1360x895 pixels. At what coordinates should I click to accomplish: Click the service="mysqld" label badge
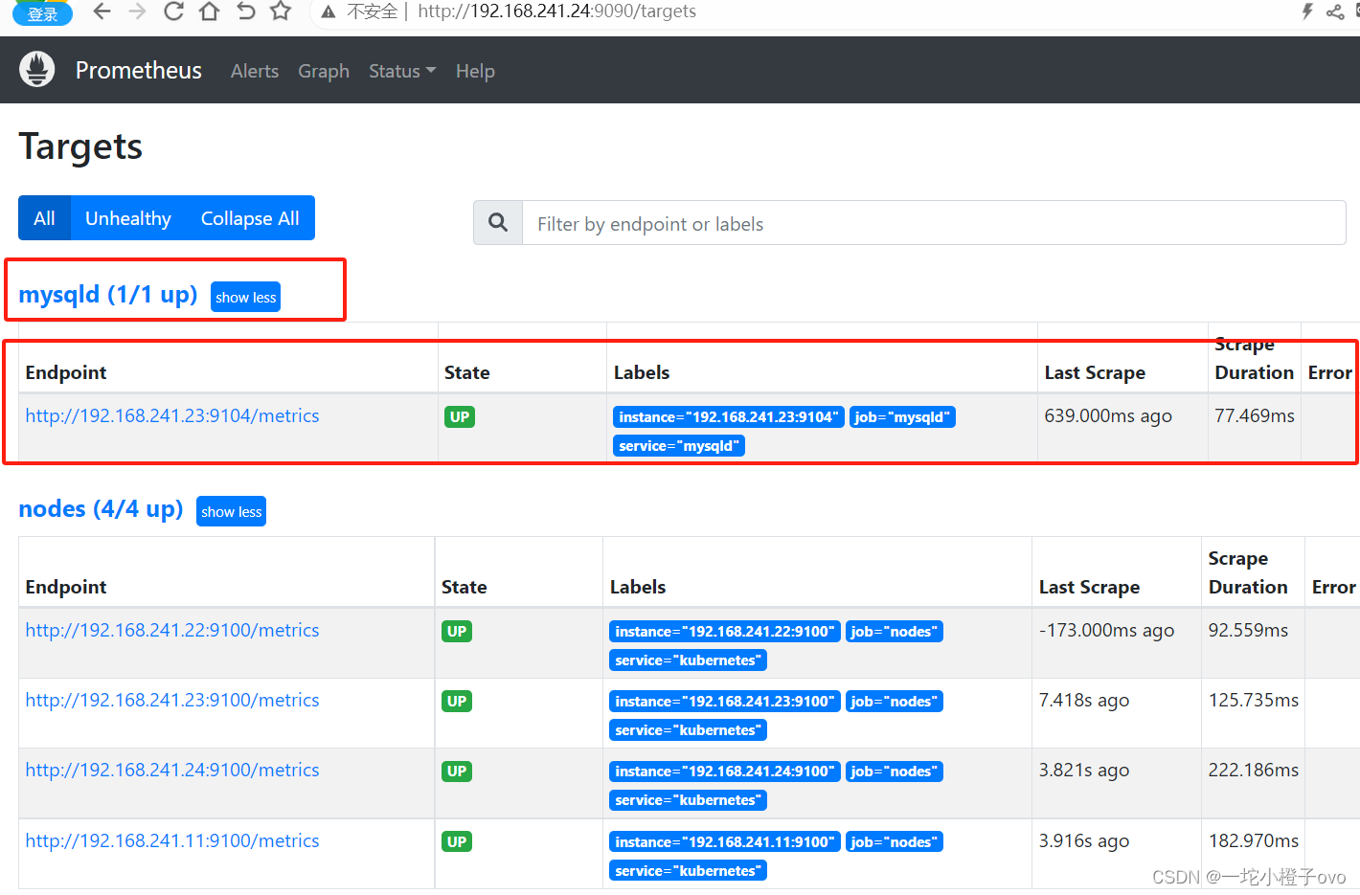679,445
